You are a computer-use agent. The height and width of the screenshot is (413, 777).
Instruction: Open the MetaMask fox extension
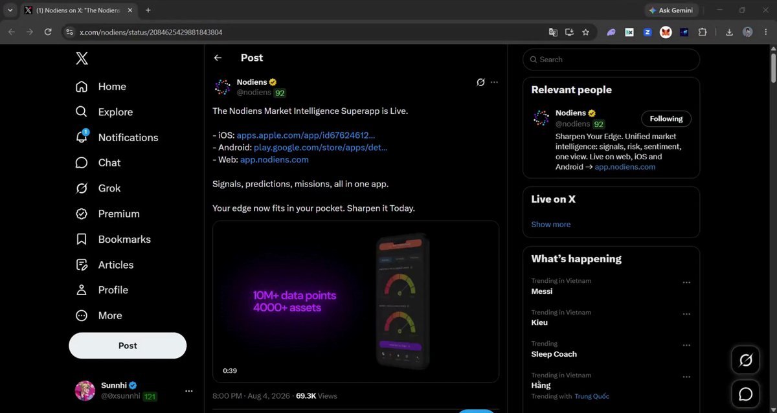[x=666, y=32]
